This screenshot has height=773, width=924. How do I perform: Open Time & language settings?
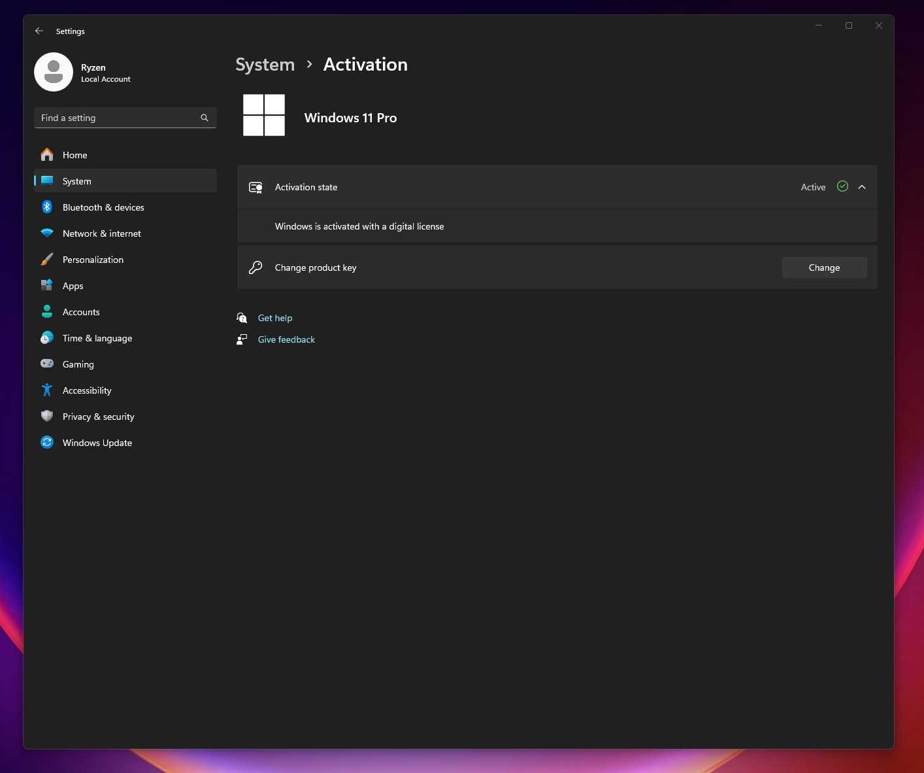125,338
